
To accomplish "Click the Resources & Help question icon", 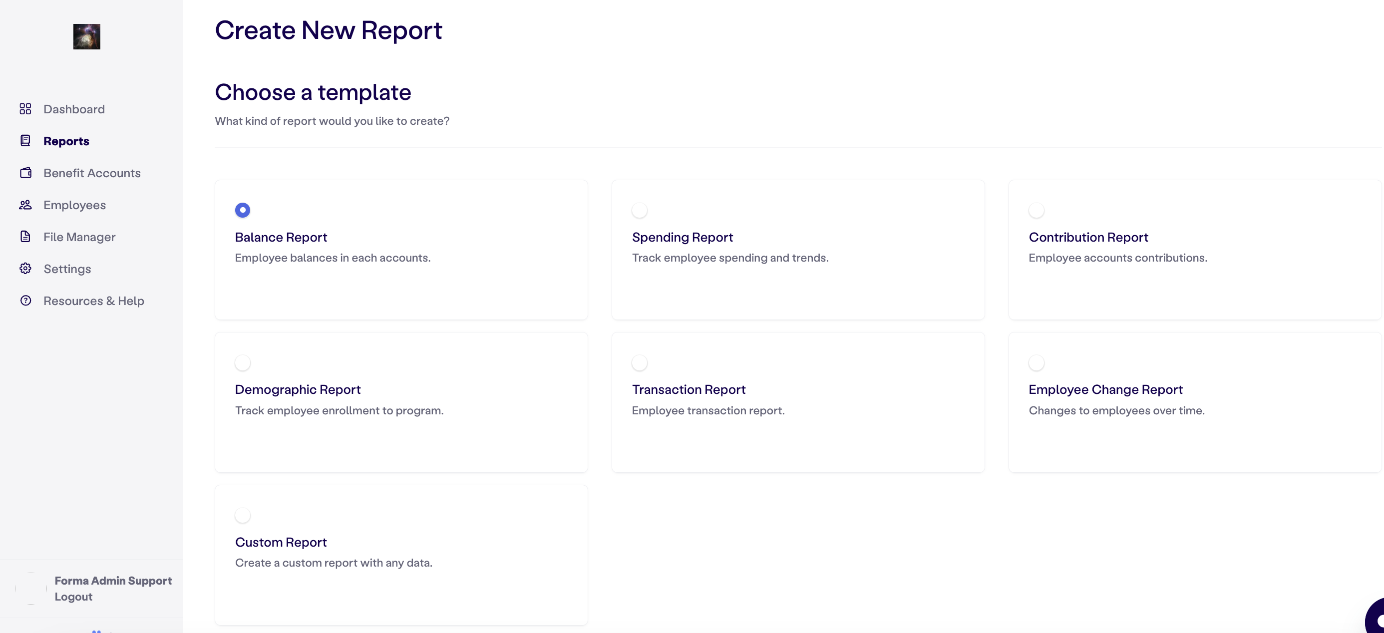I will click(x=25, y=301).
